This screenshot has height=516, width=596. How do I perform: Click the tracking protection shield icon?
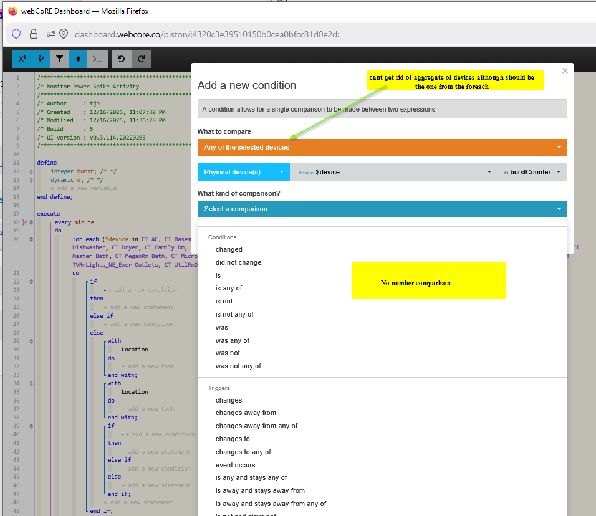[x=17, y=34]
